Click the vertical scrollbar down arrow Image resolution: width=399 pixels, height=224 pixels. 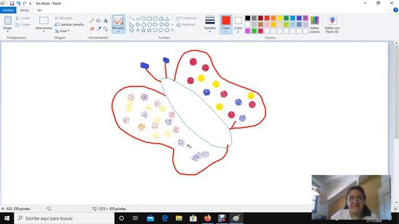pyautogui.click(x=397, y=203)
